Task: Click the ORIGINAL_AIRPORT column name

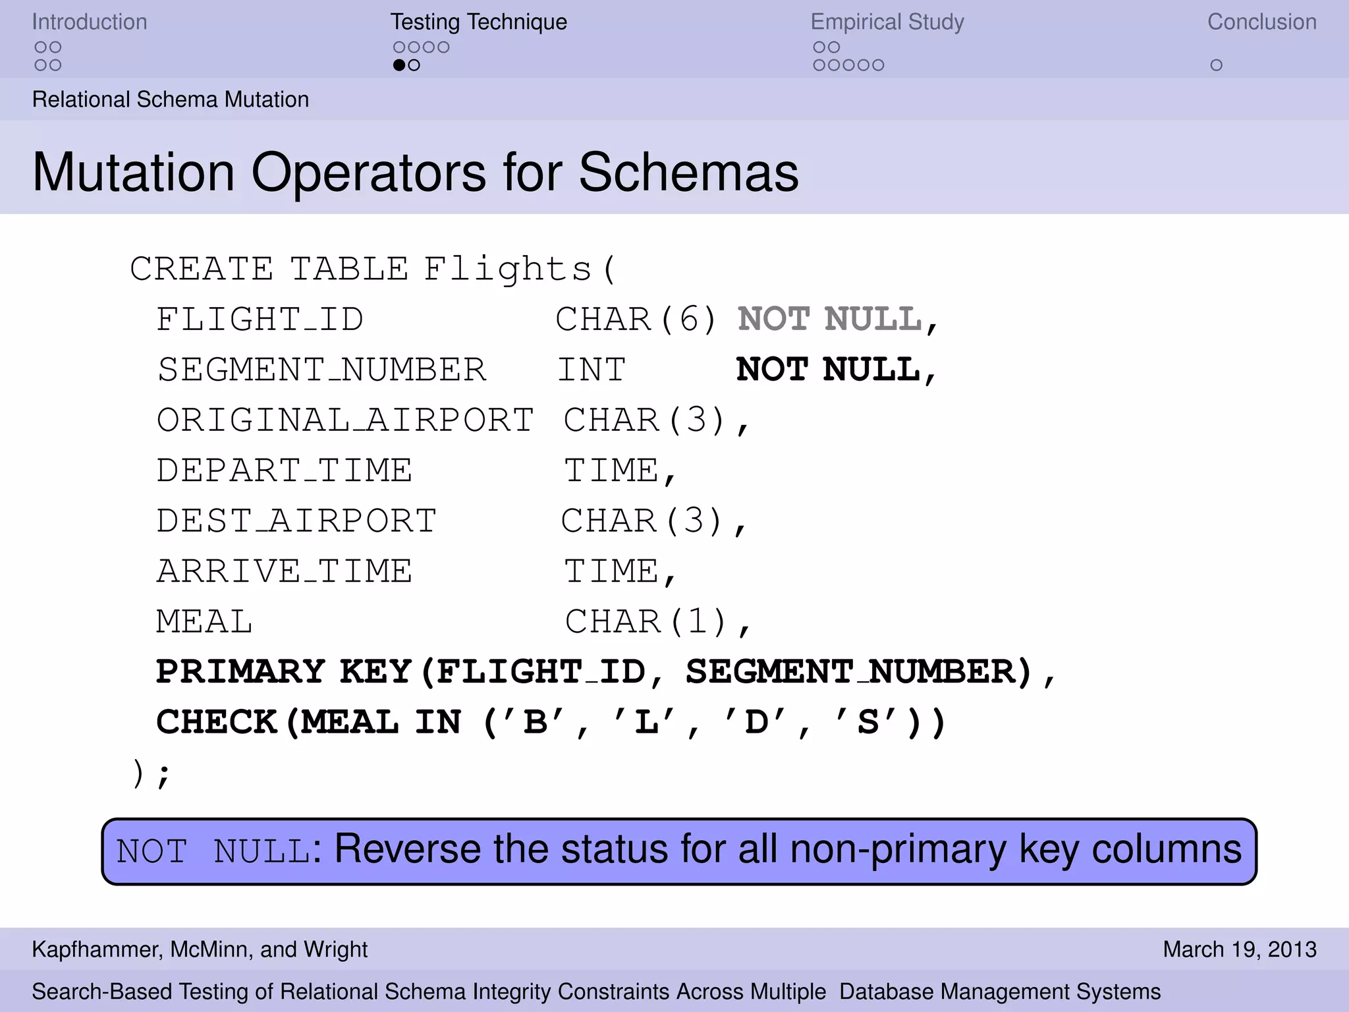Action: coord(345,420)
